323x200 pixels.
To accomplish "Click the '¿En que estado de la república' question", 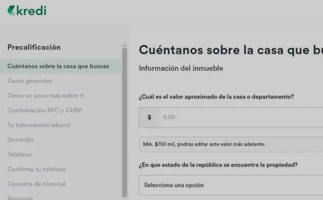I will (218, 165).
